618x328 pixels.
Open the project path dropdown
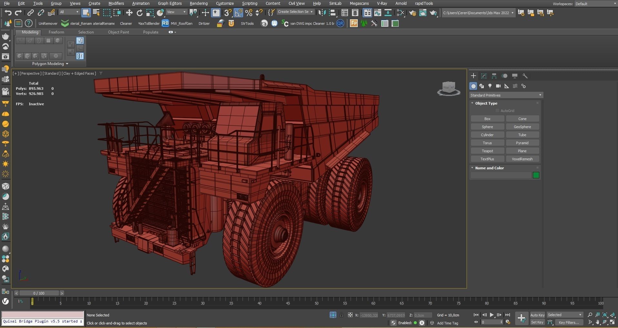pyautogui.click(x=478, y=13)
